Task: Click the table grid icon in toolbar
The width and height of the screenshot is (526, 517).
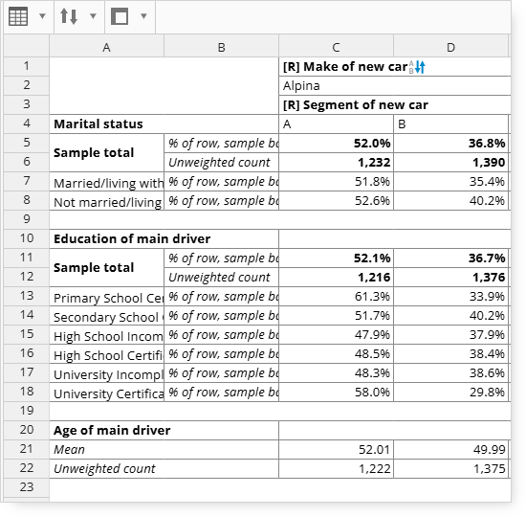Action: point(18,16)
